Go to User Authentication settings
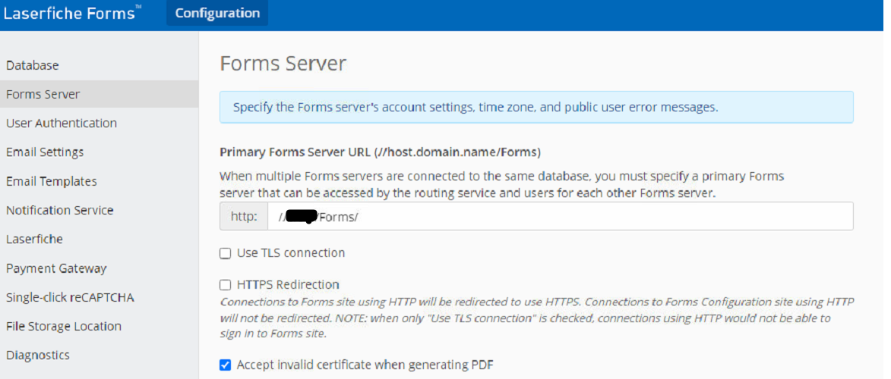Viewport: 891px width, 379px height. pos(62,123)
